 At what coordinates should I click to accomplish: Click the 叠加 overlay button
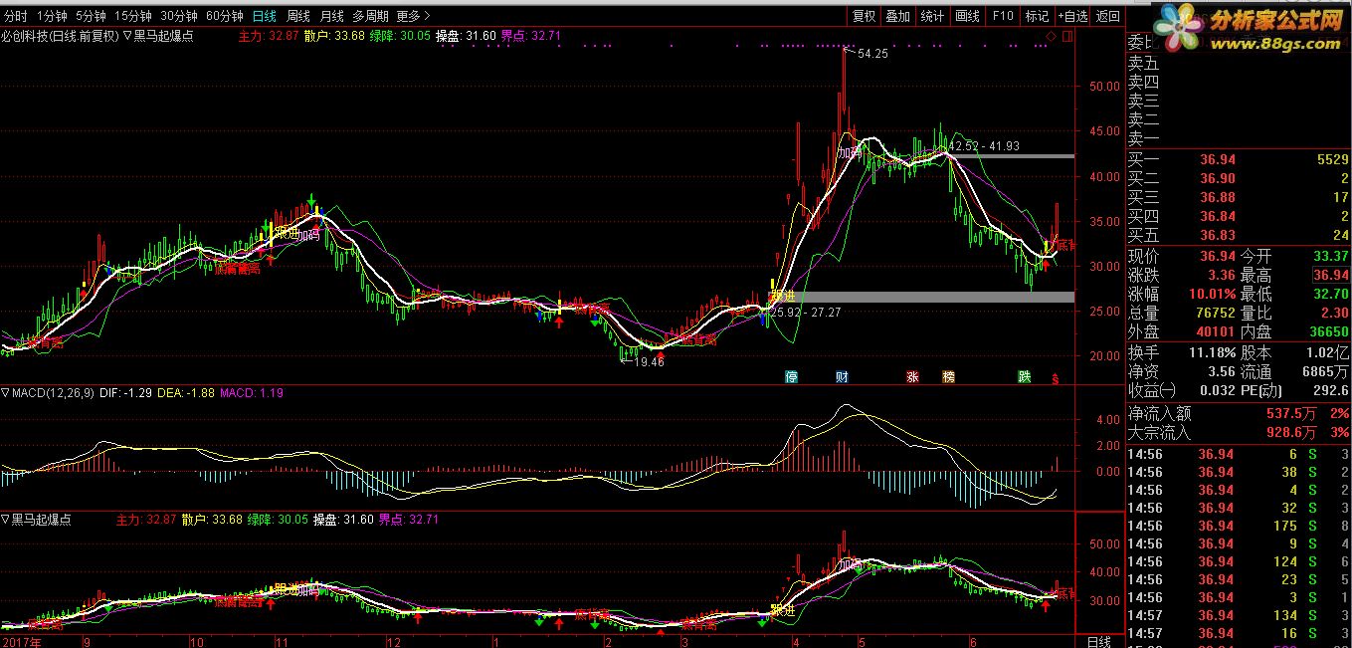(897, 16)
